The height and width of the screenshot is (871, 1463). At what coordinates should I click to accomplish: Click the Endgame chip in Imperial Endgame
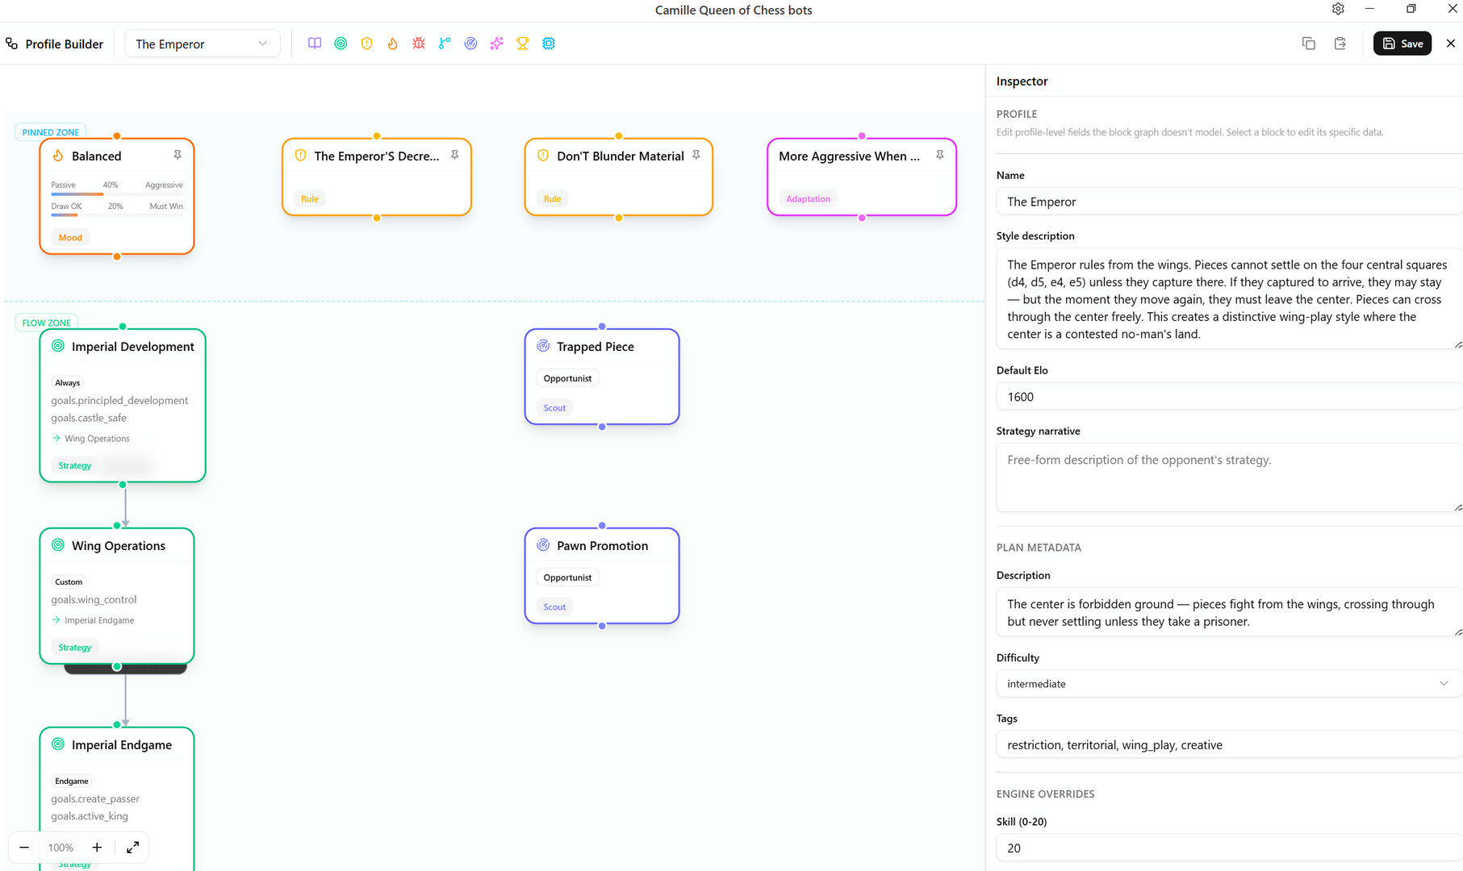point(72,781)
